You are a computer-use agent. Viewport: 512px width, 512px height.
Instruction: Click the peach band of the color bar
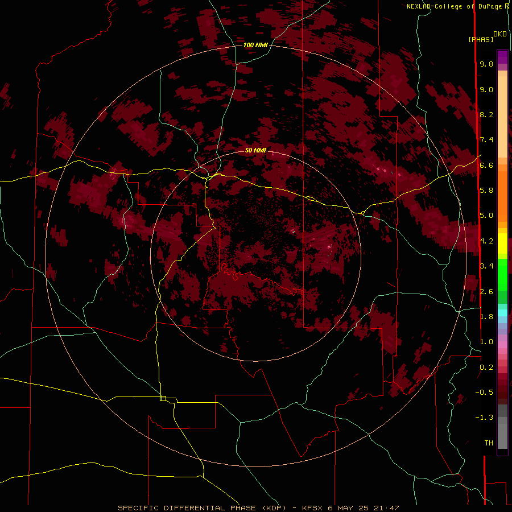[x=502, y=114]
